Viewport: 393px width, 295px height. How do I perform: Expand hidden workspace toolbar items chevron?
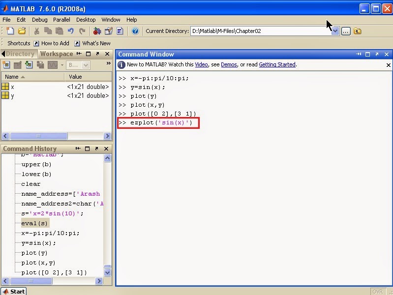point(109,63)
